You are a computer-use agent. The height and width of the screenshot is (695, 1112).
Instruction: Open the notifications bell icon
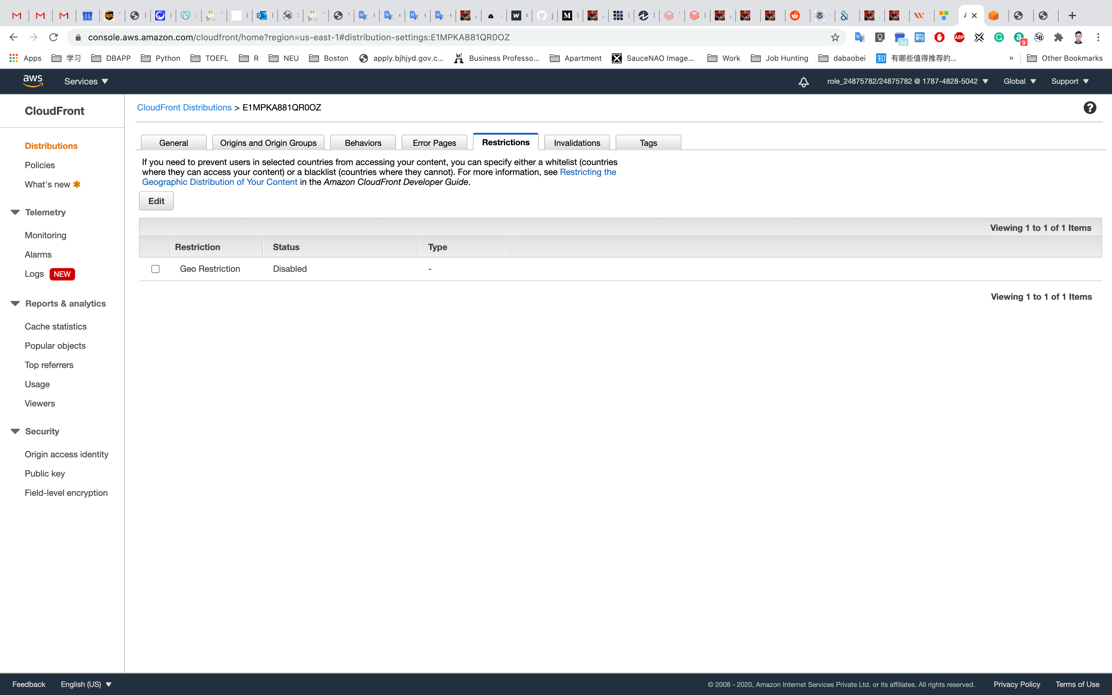(803, 82)
